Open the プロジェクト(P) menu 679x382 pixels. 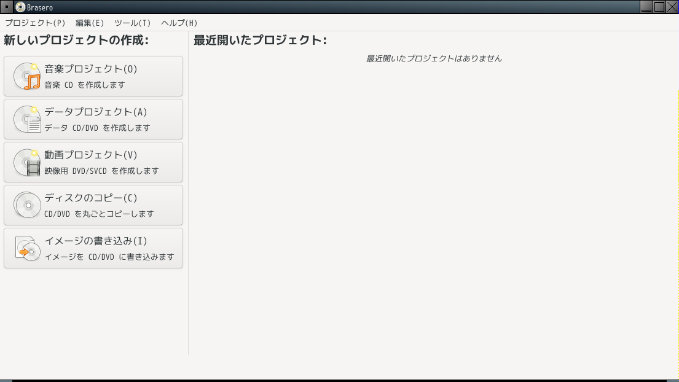click(x=35, y=23)
